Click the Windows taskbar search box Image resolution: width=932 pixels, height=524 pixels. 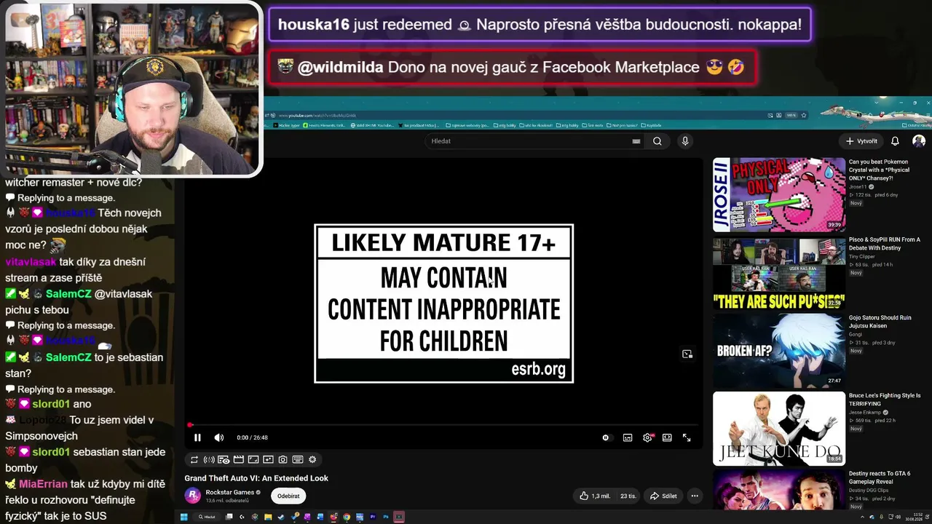click(x=206, y=517)
